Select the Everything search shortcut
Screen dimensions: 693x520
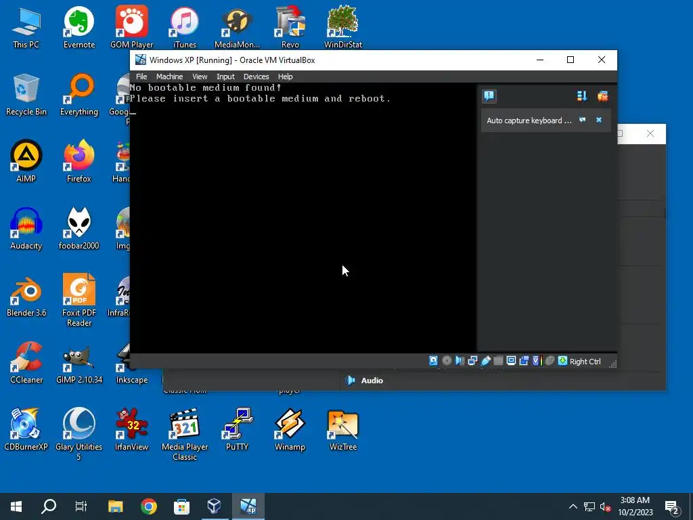click(79, 95)
